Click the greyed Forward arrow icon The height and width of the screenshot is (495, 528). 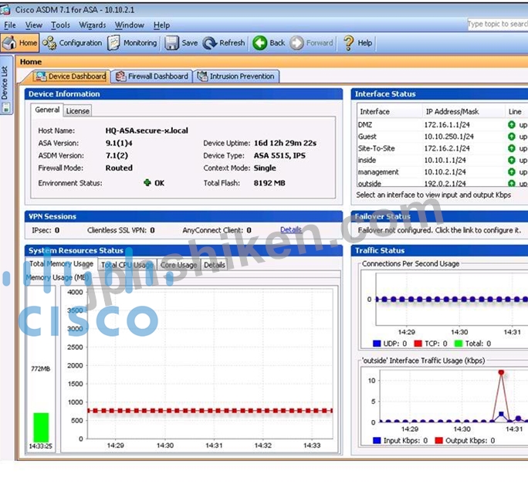click(296, 43)
